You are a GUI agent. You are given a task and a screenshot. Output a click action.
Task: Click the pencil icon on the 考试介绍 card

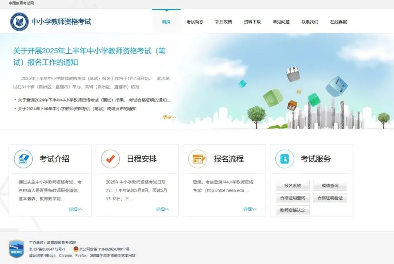[23, 158]
